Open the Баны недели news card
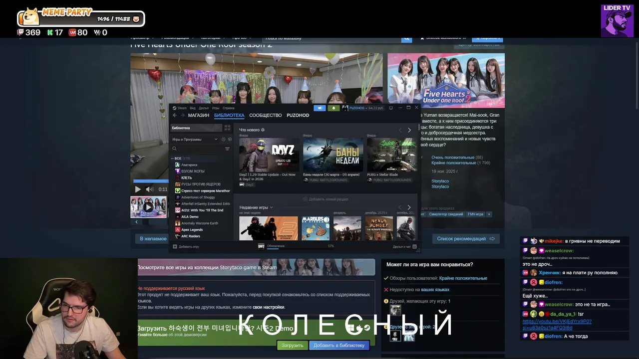This screenshot has width=639, height=359. pyautogui.click(x=333, y=155)
